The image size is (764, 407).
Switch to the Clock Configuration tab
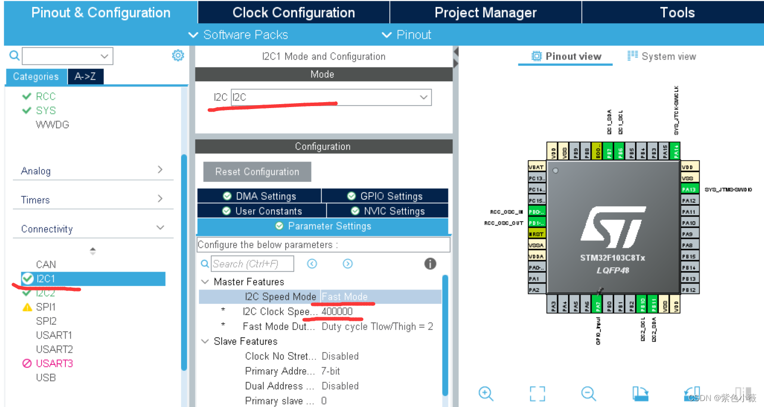coord(294,12)
